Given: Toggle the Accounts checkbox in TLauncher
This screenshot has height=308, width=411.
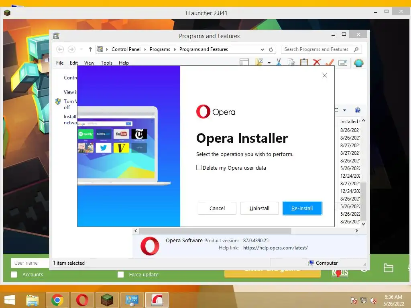Looking at the screenshot, I should point(14,274).
